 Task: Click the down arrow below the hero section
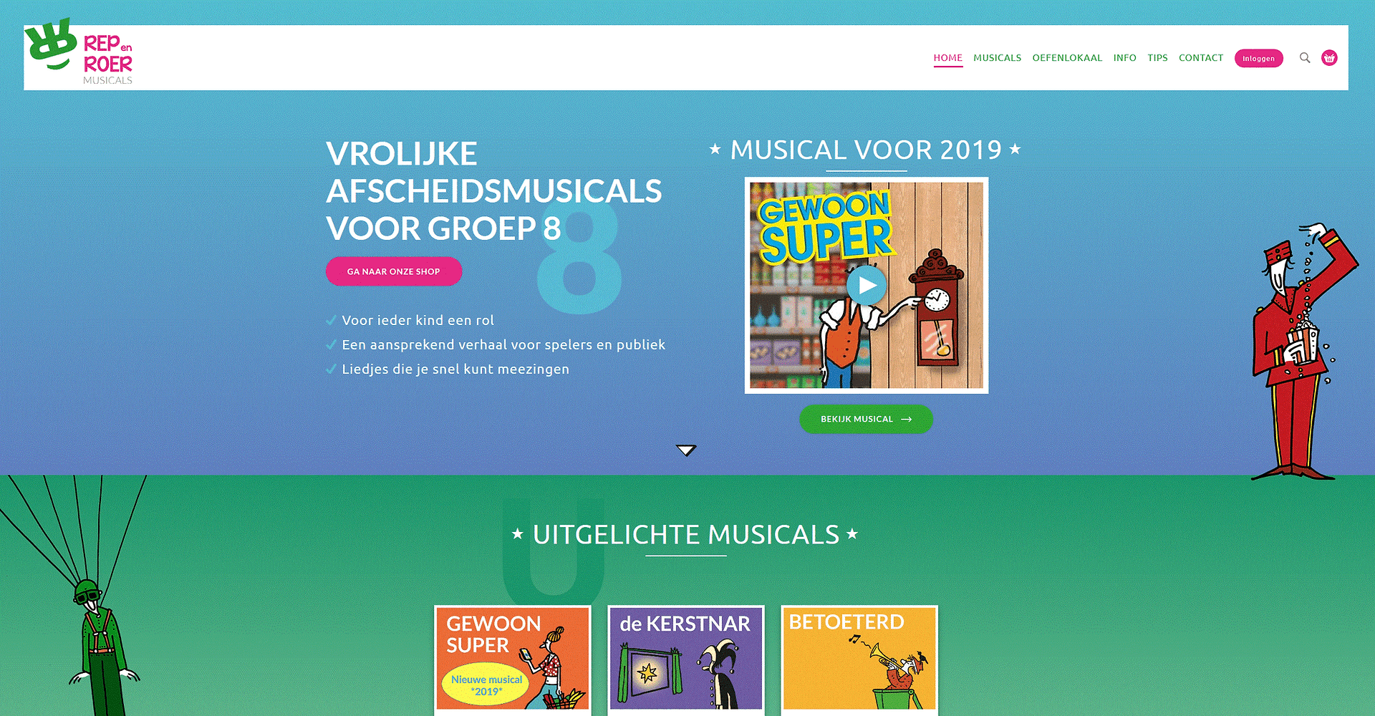(686, 450)
